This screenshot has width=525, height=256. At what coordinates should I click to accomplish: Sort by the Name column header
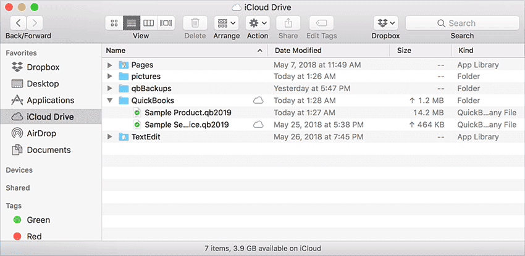coord(185,51)
